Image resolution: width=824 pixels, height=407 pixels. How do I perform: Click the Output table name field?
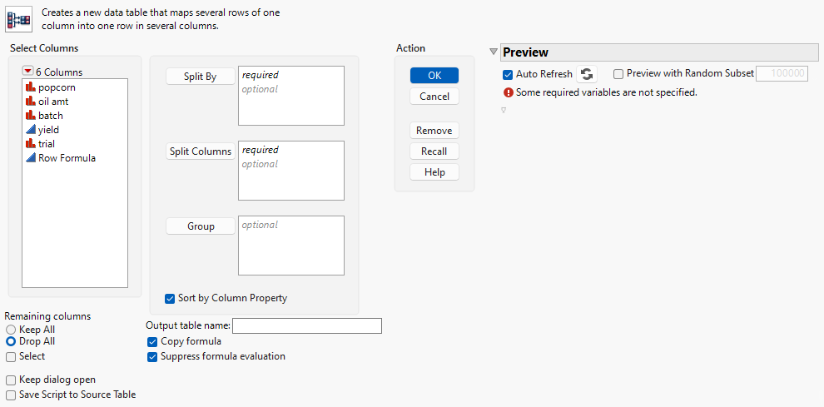(306, 325)
